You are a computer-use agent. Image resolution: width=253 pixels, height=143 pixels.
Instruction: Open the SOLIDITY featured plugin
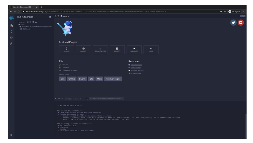click(67, 50)
